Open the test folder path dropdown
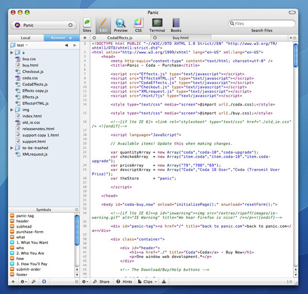Viewport: 308px width, 294px height. pyautogui.click(x=19, y=45)
